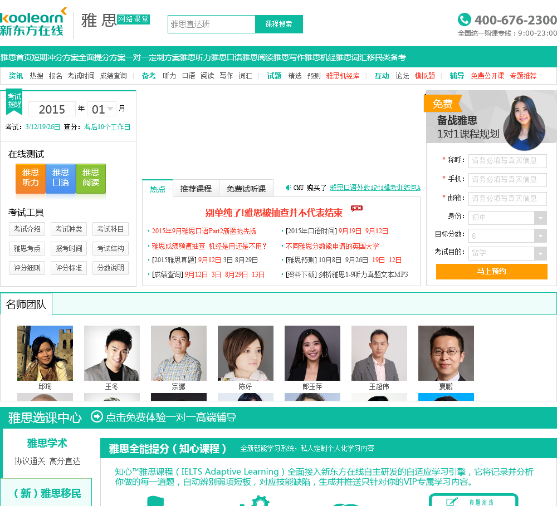Click the speaker announcement icon
Screen dimensions: 557x506
click(288, 188)
